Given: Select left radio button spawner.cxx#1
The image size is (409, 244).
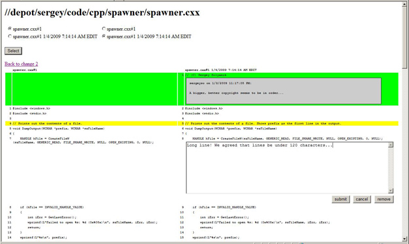Looking at the screenshot, I should (x=10, y=29).
